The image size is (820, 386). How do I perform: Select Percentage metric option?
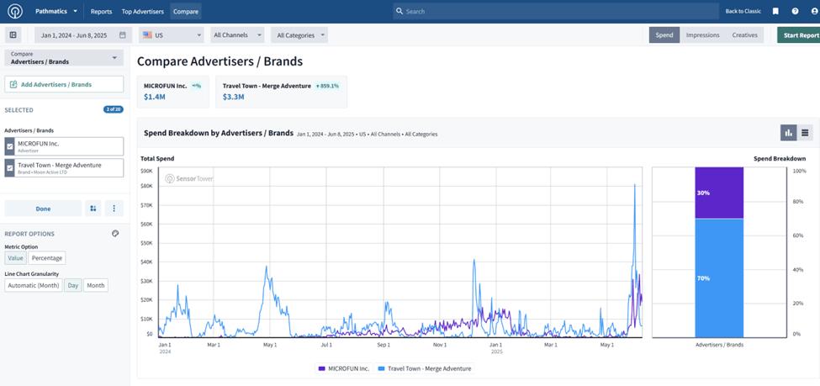pyautogui.click(x=47, y=258)
